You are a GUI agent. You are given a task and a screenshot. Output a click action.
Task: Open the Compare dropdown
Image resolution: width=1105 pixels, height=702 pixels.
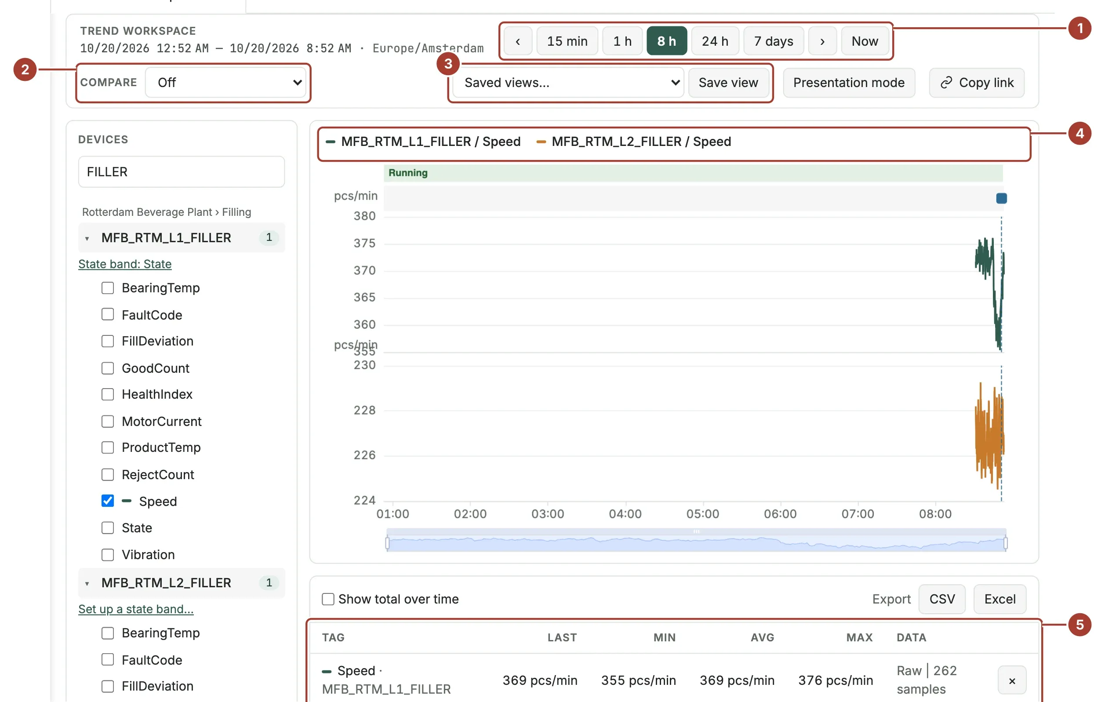click(225, 83)
